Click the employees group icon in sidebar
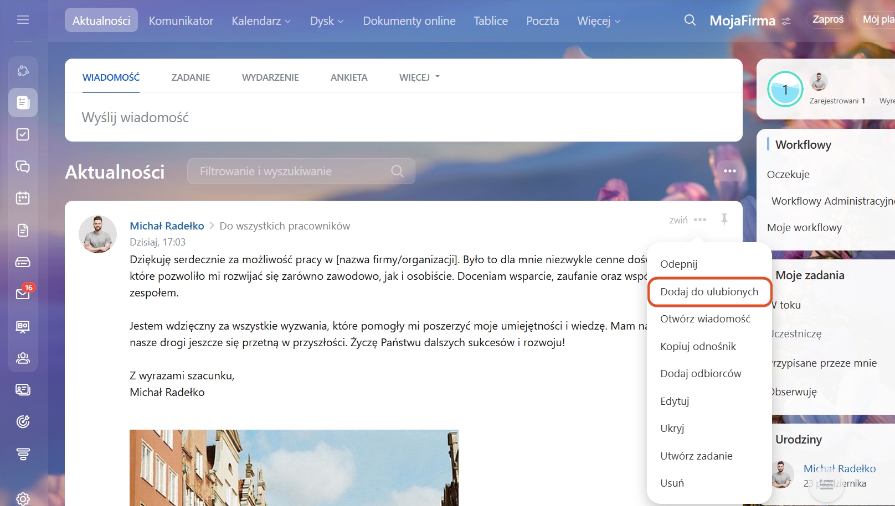895x506 pixels. coord(23,358)
